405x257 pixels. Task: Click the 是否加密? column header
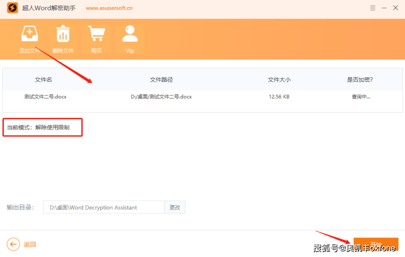pyautogui.click(x=360, y=80)
